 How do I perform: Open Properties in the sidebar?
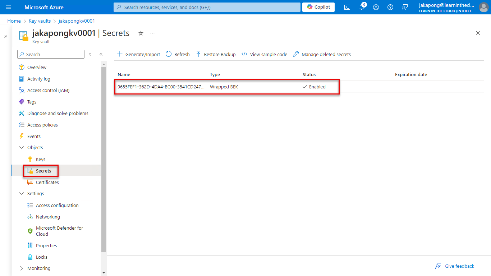(x=46, y=245)
